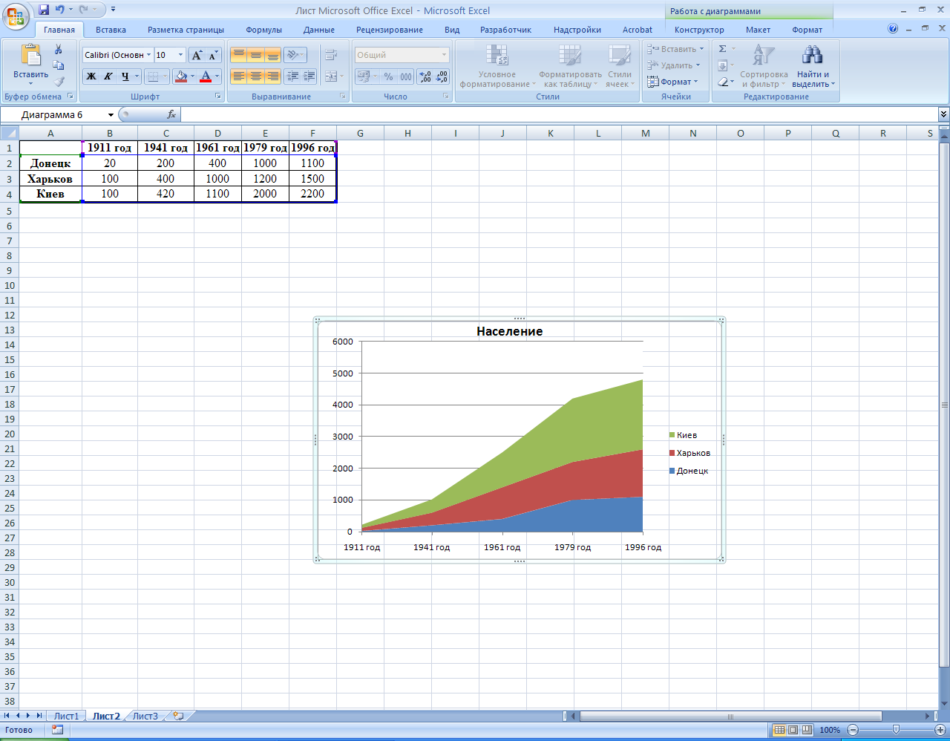The height and width of the screenshot is (741, 950).
Task: Click the fx insert function icon
Action: point(171,114)
